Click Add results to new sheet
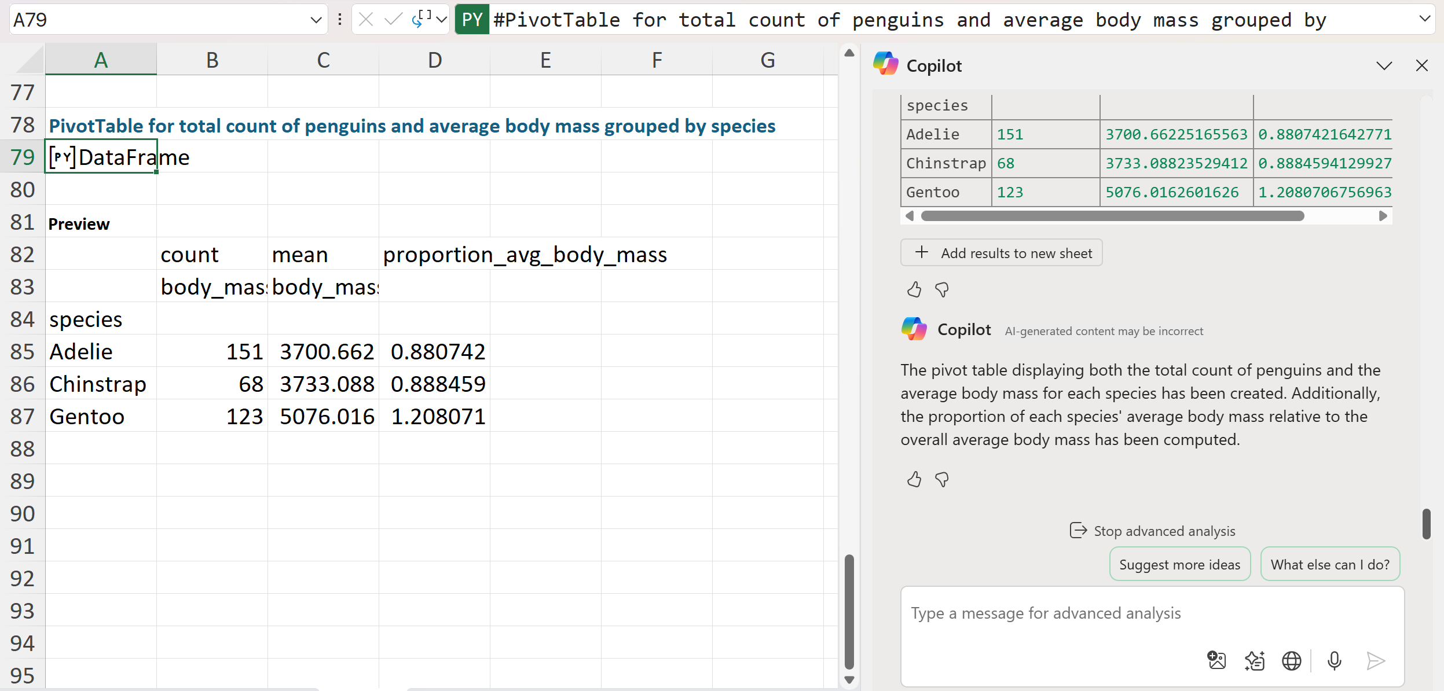Screen dimensions: 1444x691 click(1001, 253)
